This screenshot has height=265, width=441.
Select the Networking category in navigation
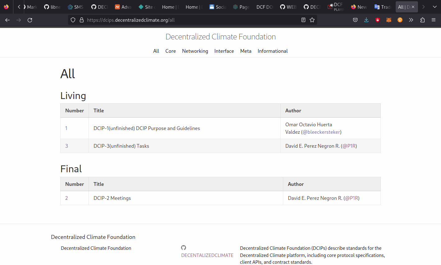point(195,51)
